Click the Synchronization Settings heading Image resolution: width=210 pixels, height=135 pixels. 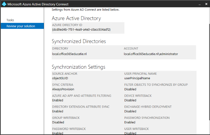coord(79,67)
